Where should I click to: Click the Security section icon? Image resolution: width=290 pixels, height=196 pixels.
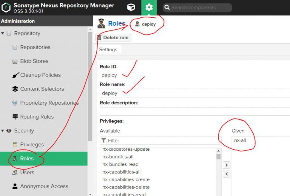(x=9, y=131)
